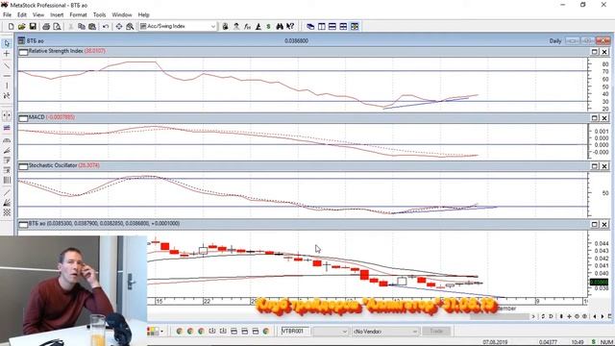
Task: Select the crosshair plus tool in sidebar
Action: point(7,54)
